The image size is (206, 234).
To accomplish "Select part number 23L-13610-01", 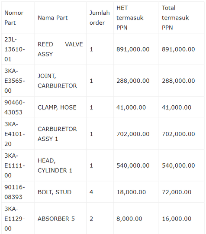I will tap(15, 49).
